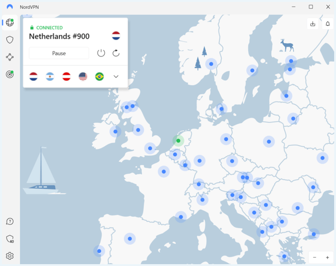Click the green connected Netherlands map pin

click(x=178, y=141)
